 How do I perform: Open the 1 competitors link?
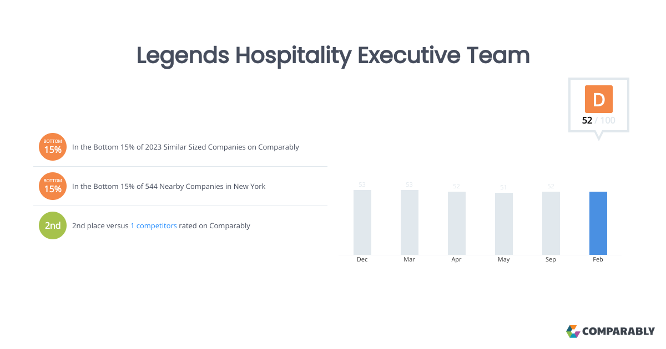tap(154, 225)
